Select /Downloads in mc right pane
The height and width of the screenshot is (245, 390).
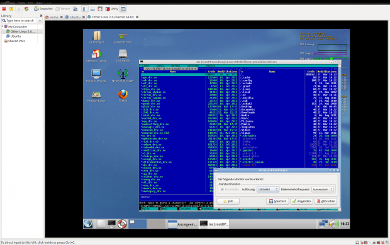247,112
